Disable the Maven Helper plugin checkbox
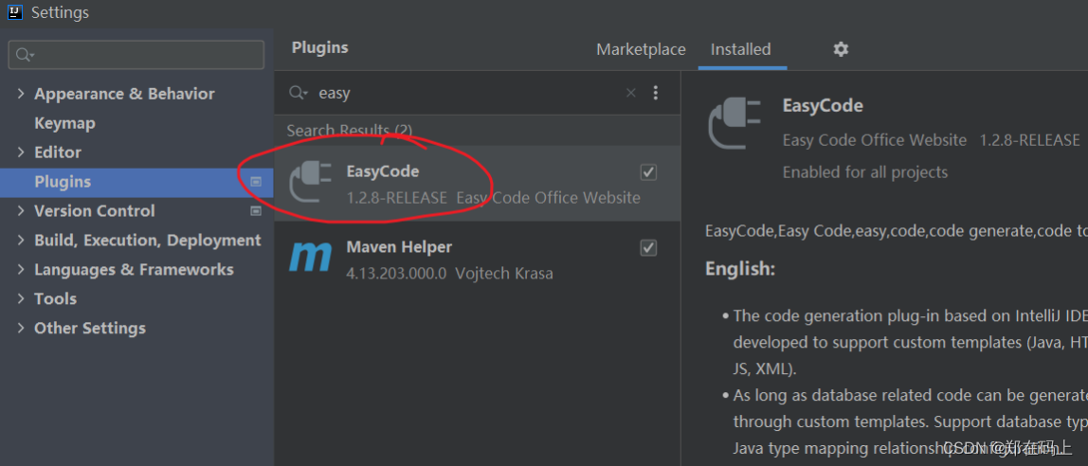1088x466 pixels. click(648, 247)
